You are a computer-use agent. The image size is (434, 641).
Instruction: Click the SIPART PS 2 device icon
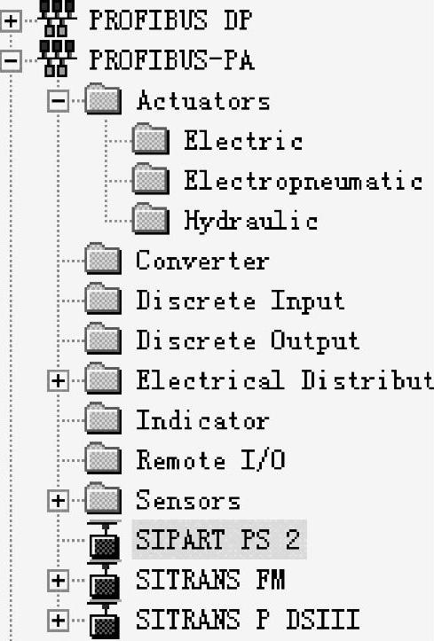tap(105, 541)
